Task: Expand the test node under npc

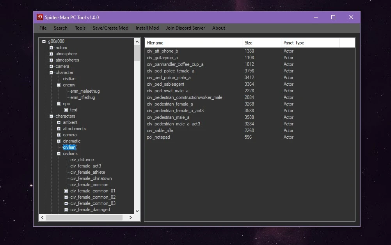Action: (66, 110)
